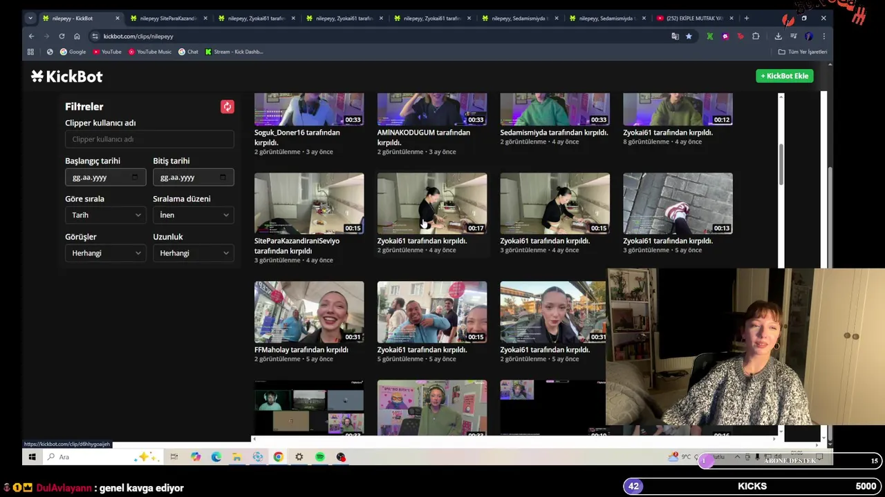Toggle the bookmark star icon
This screenshot has height=497, width=885.
[689, 36]
